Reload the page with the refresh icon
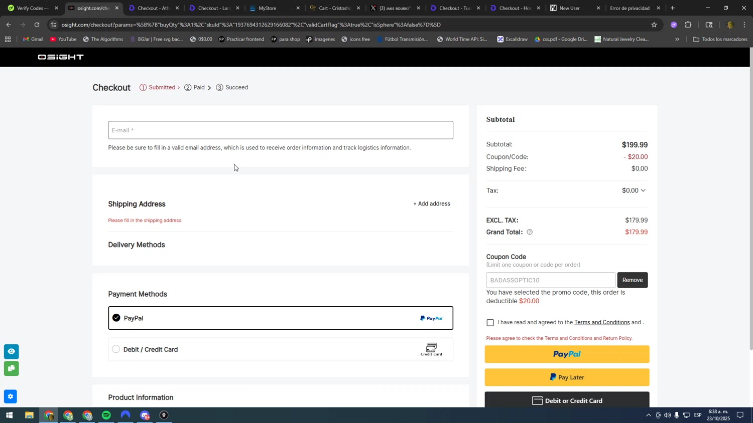 pyautogui.click(x=37, y=25)
